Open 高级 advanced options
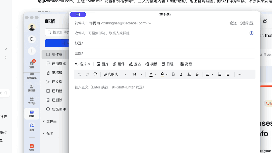This screenshot has width=272, height=153. [186, 64]
